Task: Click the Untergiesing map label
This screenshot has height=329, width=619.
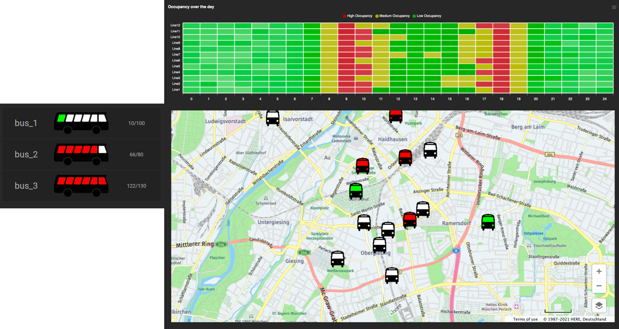Action: coord(274,222)
